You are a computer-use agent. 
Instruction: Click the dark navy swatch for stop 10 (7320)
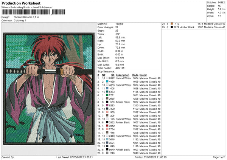(107, 109)
